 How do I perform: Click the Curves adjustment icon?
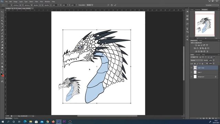coord(201,45)
